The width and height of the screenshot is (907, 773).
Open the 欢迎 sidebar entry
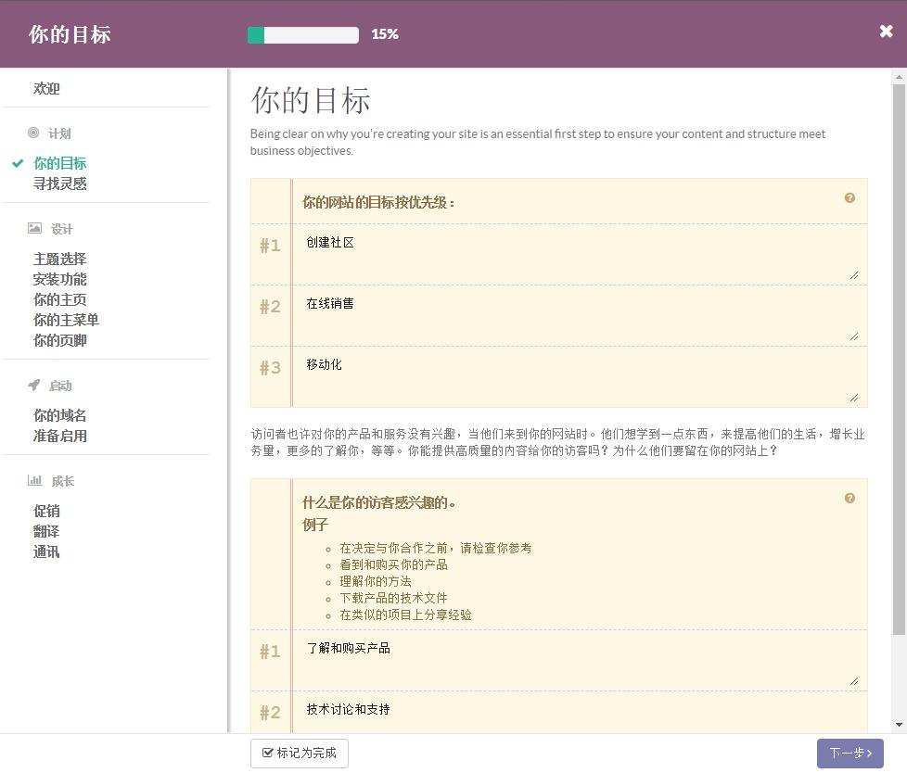tap(46, 88)
